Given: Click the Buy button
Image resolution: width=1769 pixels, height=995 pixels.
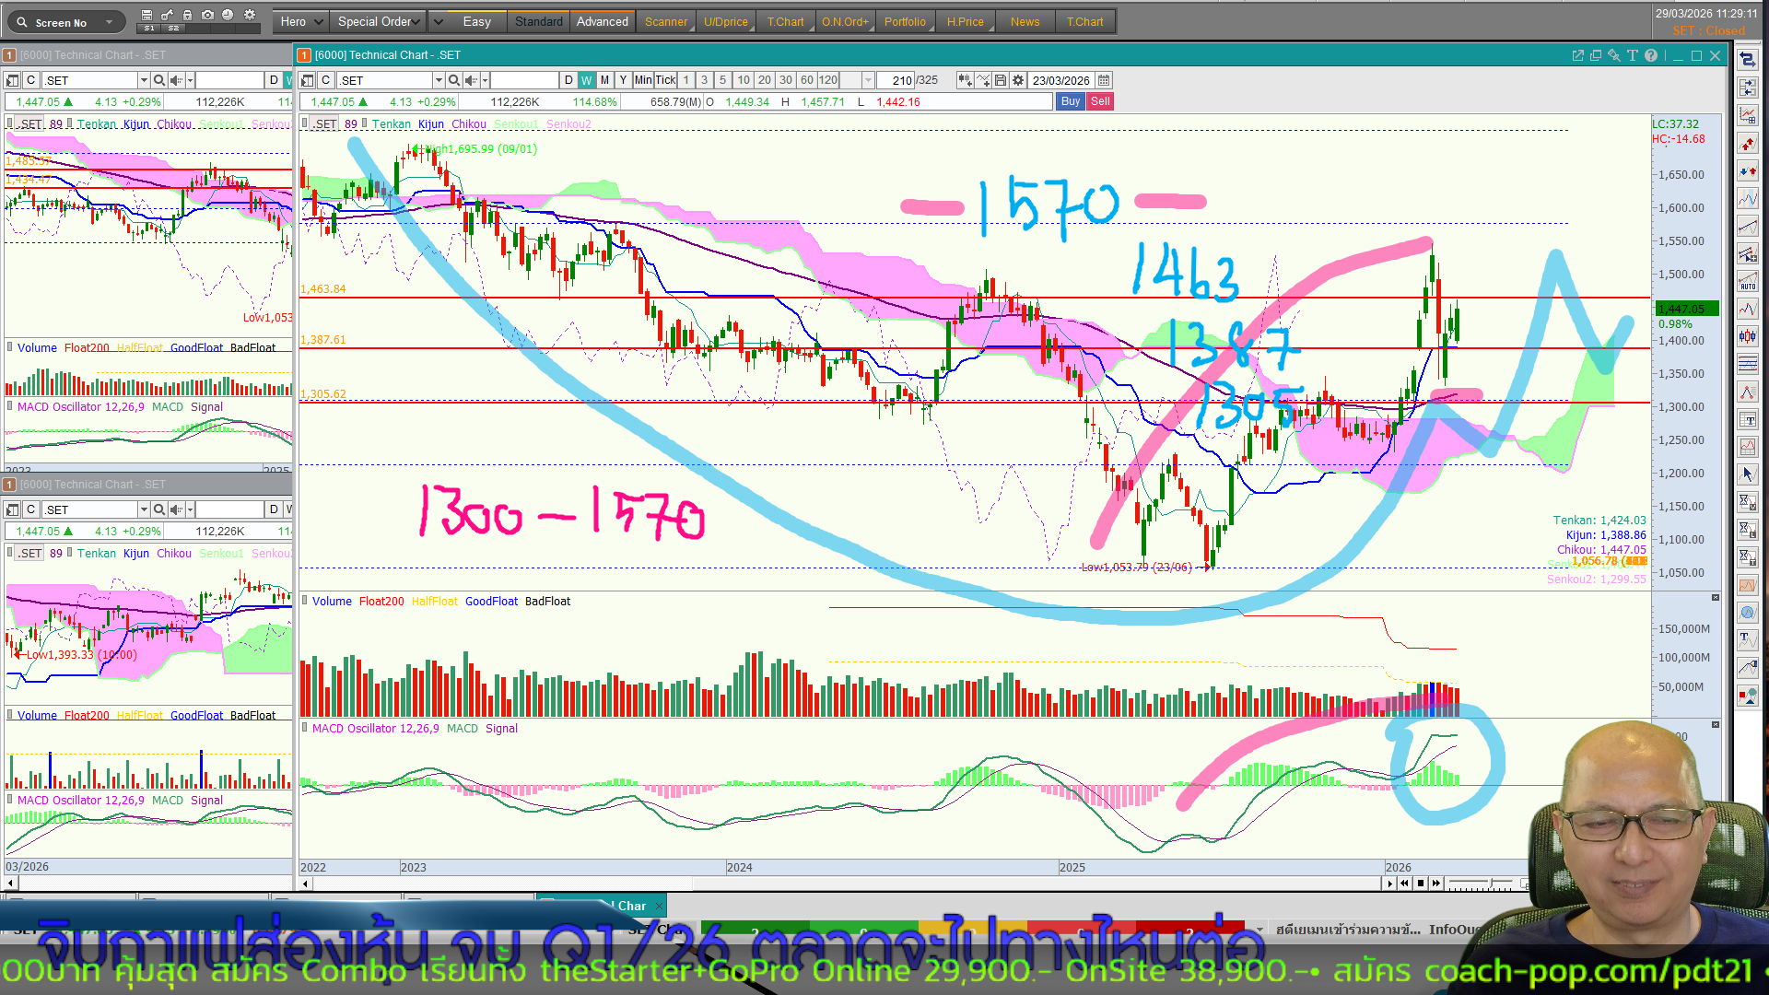Looking at the screenshot, I should 1070,101.
